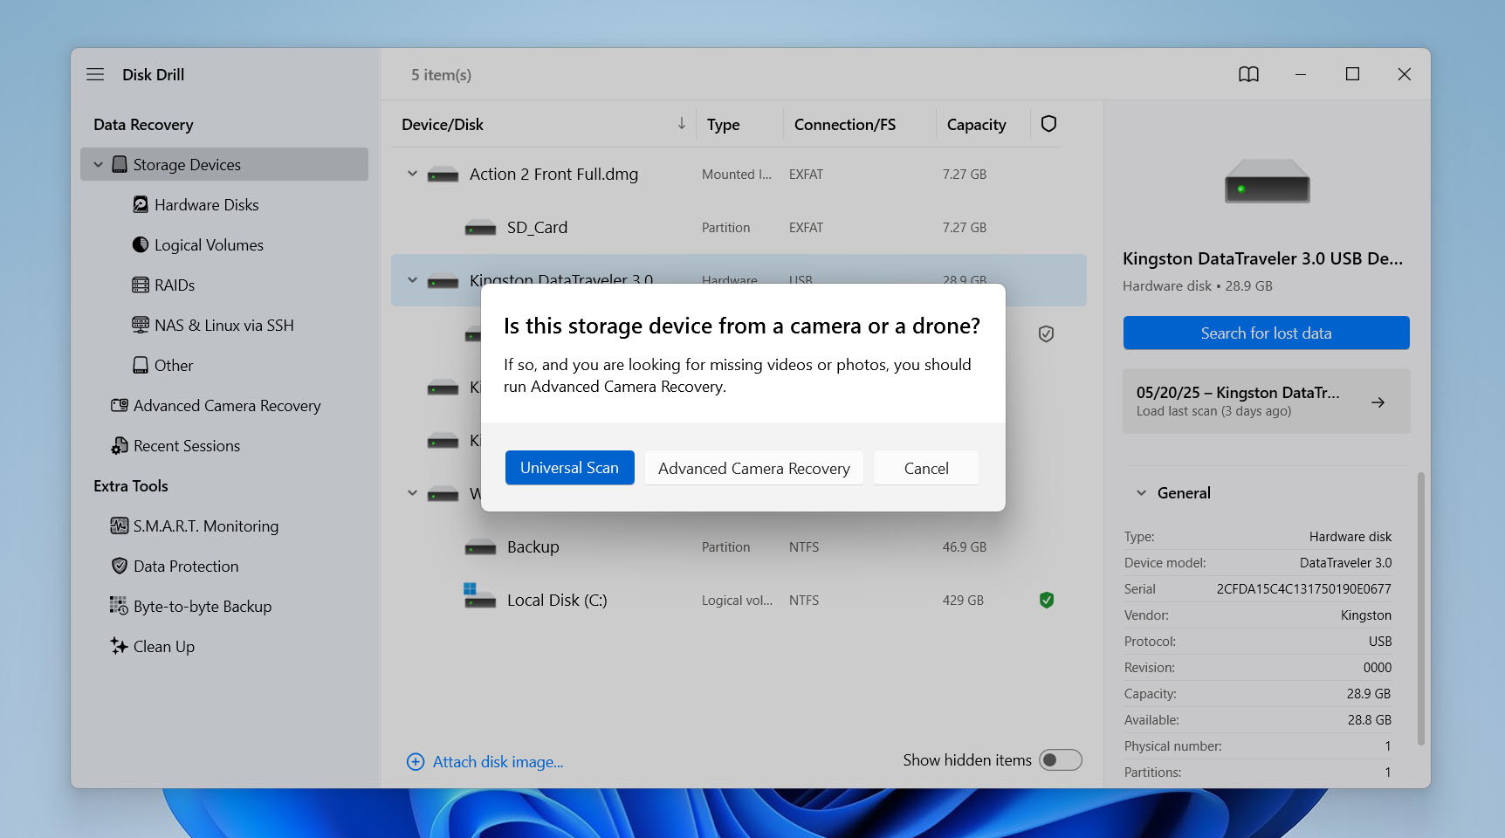1505x838 pixels.
Task: Collapse the Storage Devices tree section
Action: click(x=98, y=164)
